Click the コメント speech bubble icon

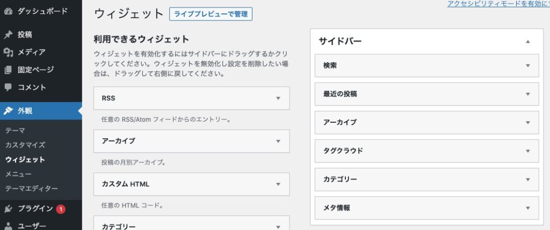coord(8,87)
